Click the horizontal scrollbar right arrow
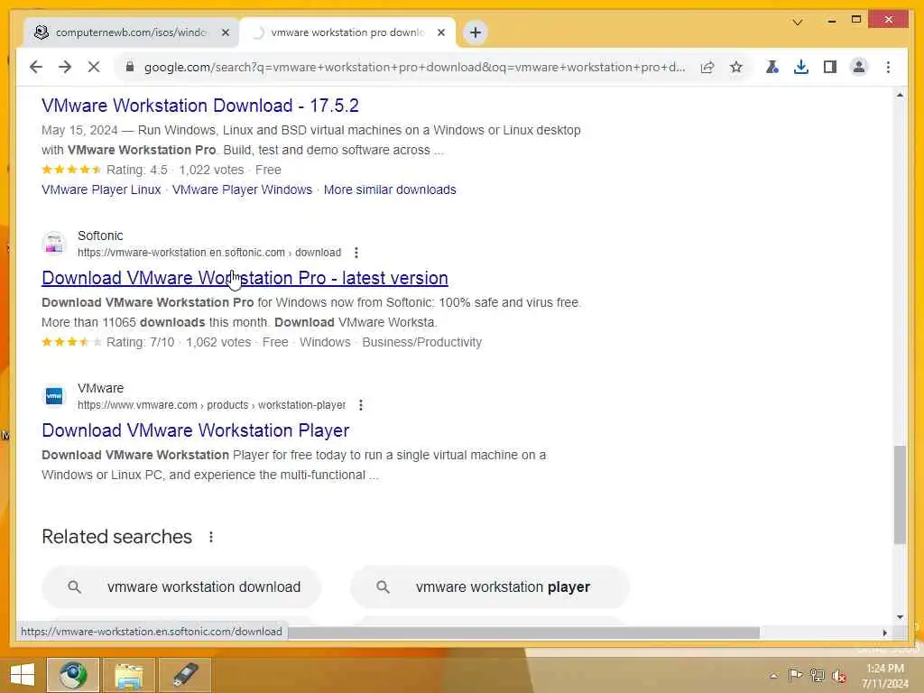This screenshot has height=693, width=924. [x=884, y=633]
